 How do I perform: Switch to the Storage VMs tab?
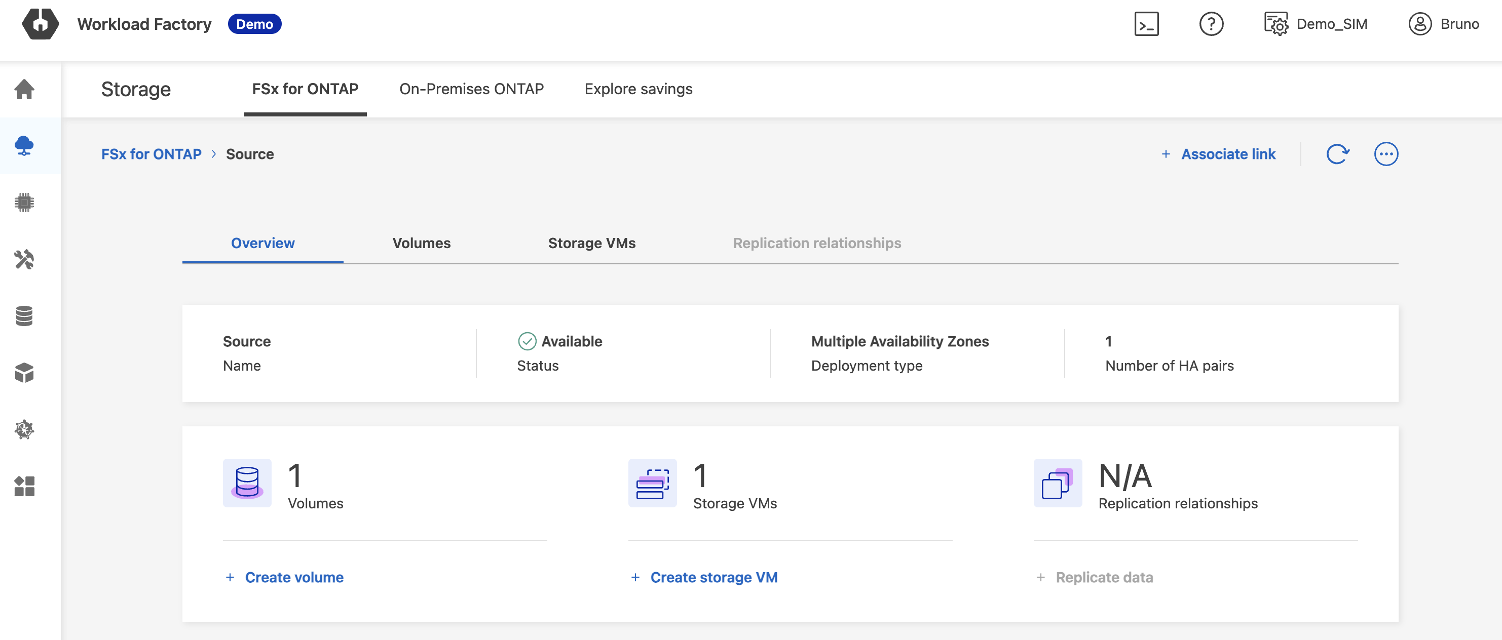(591, 243)
